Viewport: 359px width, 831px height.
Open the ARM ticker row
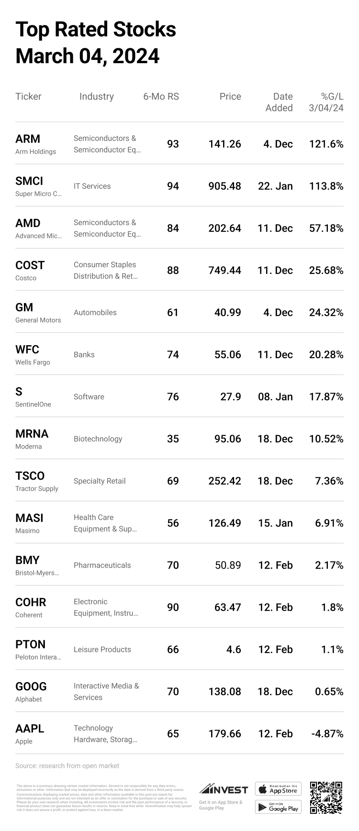(x=28, y=139)
